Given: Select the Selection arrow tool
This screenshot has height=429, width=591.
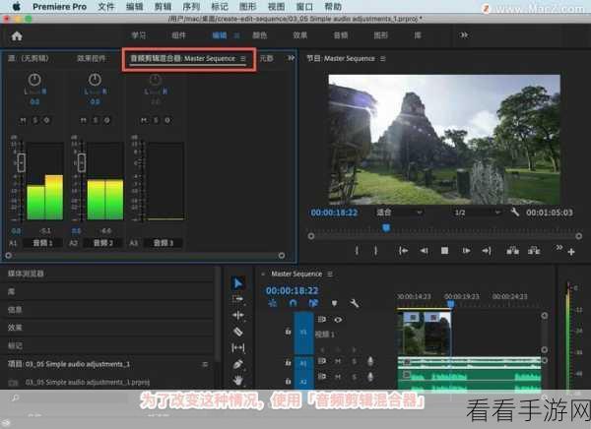Looking at the screenshot, I should [237, 283].
